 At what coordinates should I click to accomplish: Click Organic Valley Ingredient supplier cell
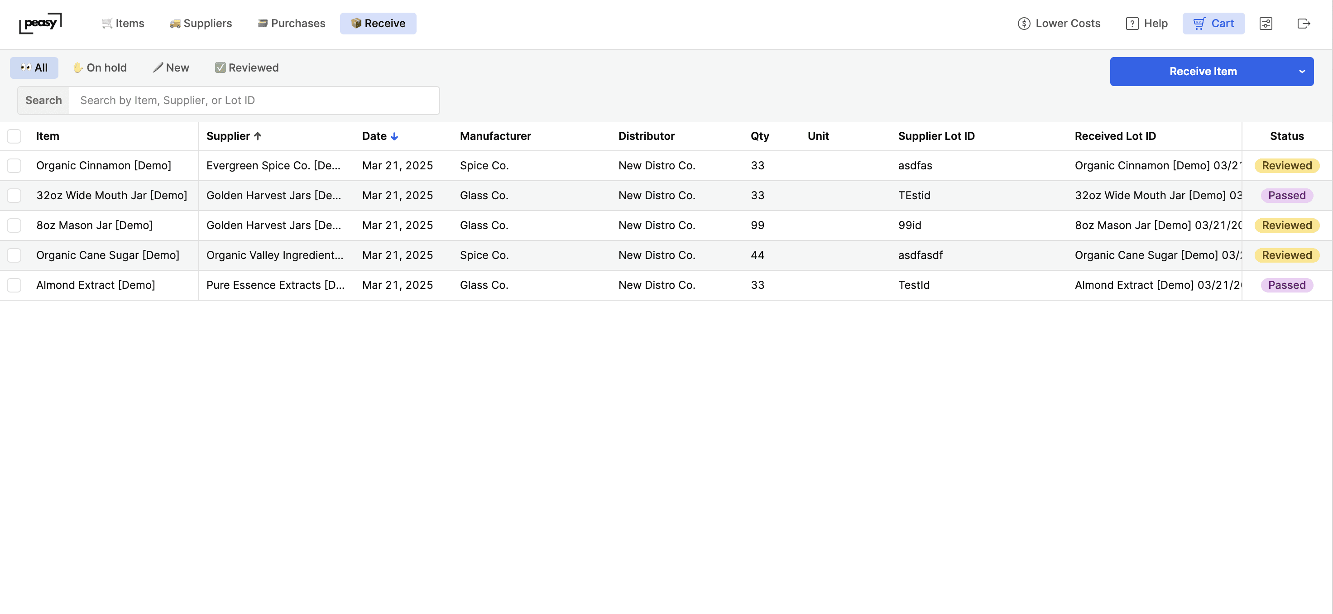pos(275,255)
